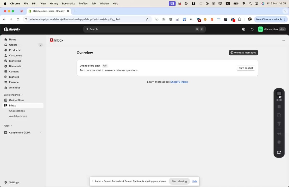Open the History menu

54,3
